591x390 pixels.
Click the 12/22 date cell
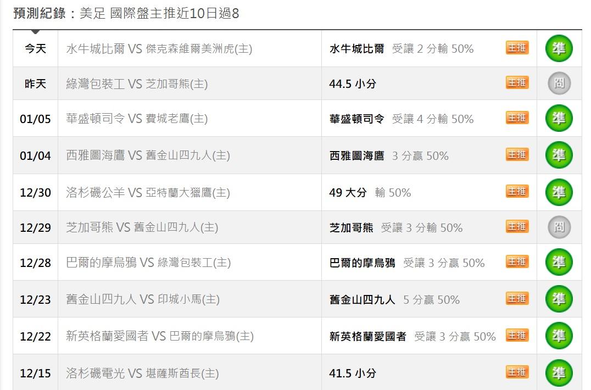(35, 336)
